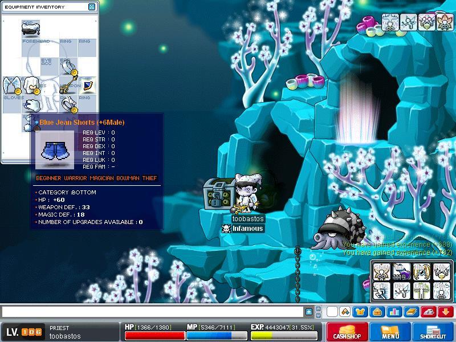Image resolution: width=456 pixels, height=342 pixels.
Task: Click the first active buff icon
Action: 390,22
